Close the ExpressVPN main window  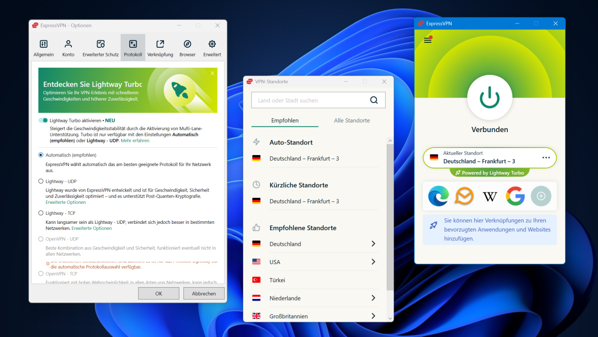click(x=555, y=23)
